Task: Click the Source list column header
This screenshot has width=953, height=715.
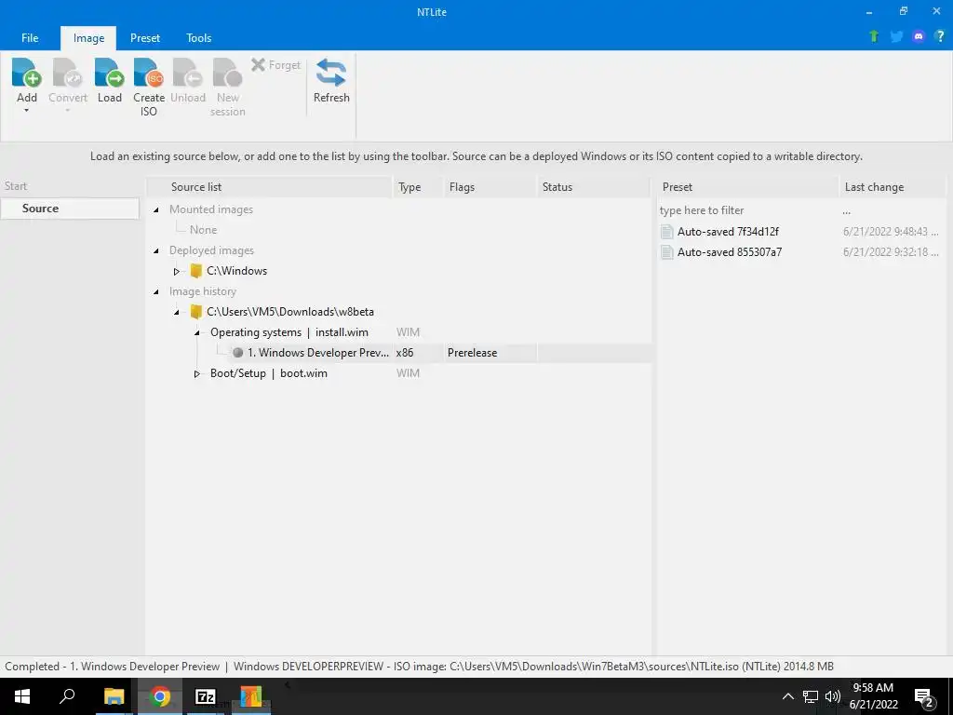Action: pyautogui.click(x=270, y=186)
